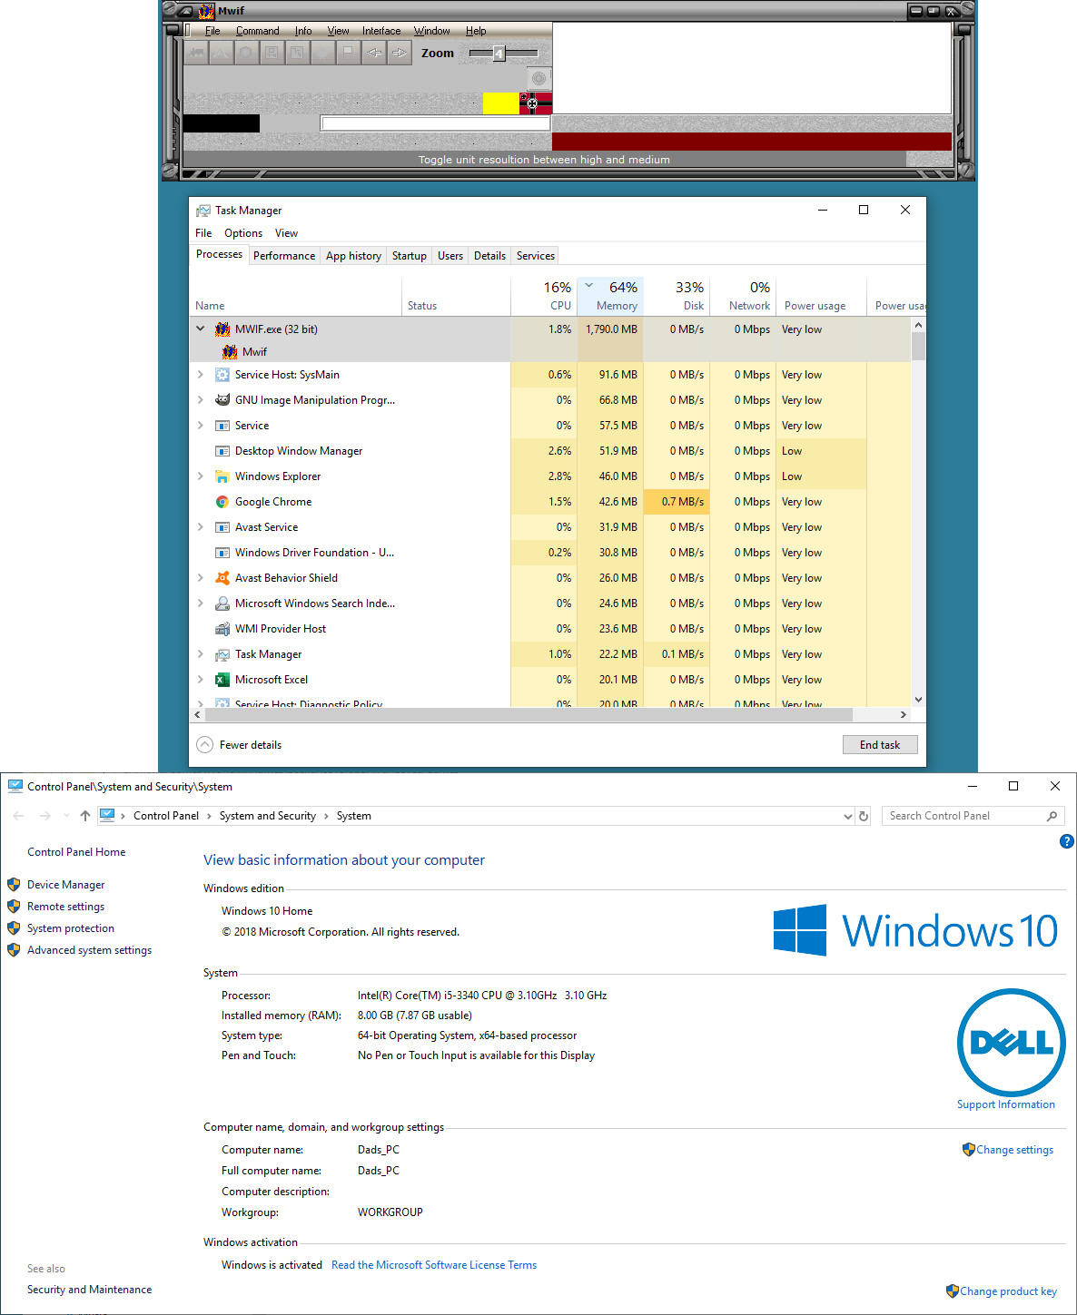
Task: Click the yellow color box in Mwif
Action: tap(500, 103)
